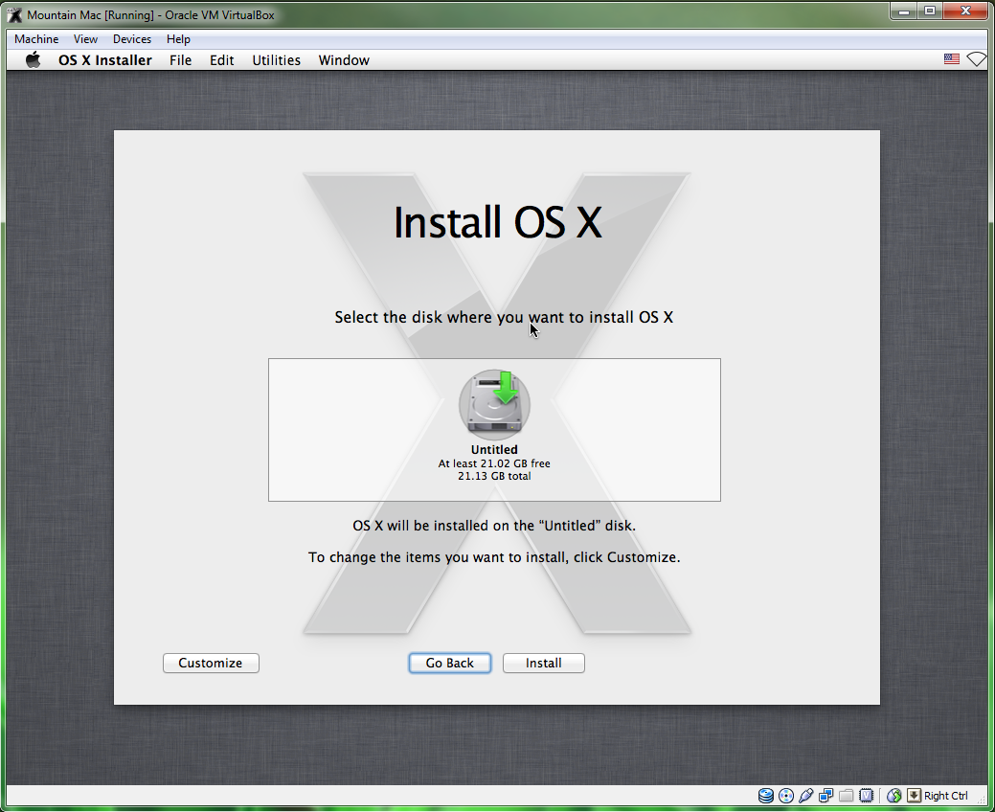995x812 pixels.
Task: Click the mouse integration status icon
Action: pos(894,796)
